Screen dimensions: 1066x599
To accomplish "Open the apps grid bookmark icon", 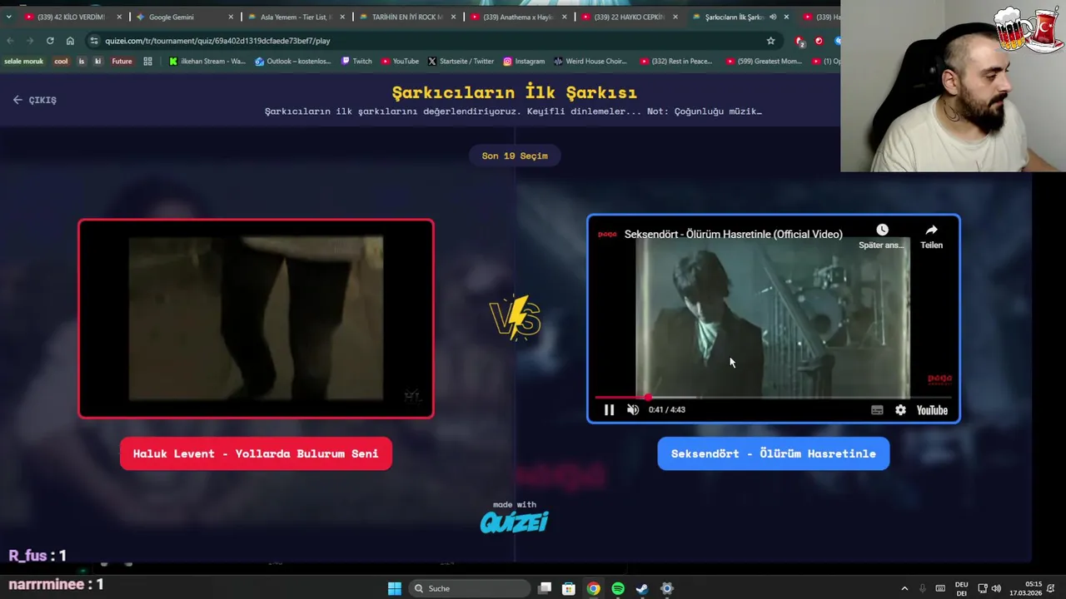I will [x=147, y=61].
